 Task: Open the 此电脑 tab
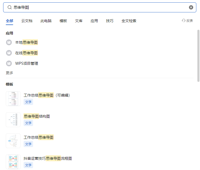(x=46, y=21)
